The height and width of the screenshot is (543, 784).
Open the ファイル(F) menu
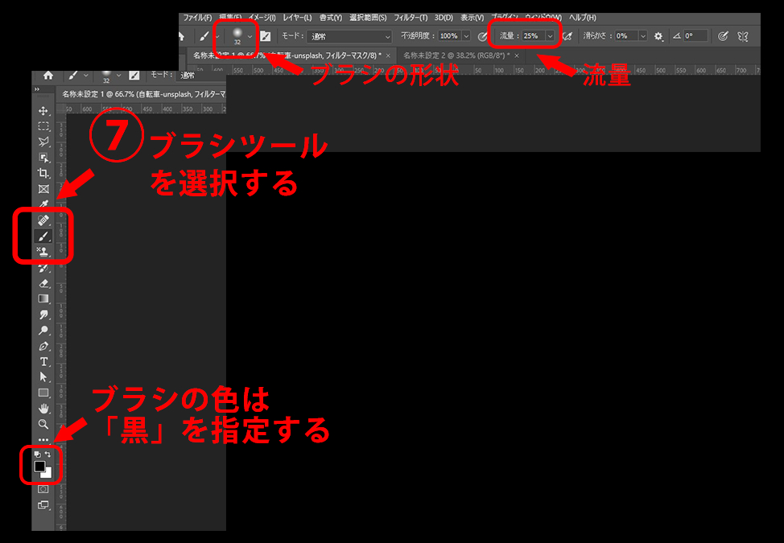(x=197, y=18)
